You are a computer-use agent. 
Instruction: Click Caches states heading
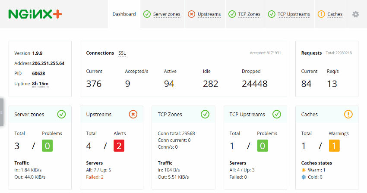(316, 163)
